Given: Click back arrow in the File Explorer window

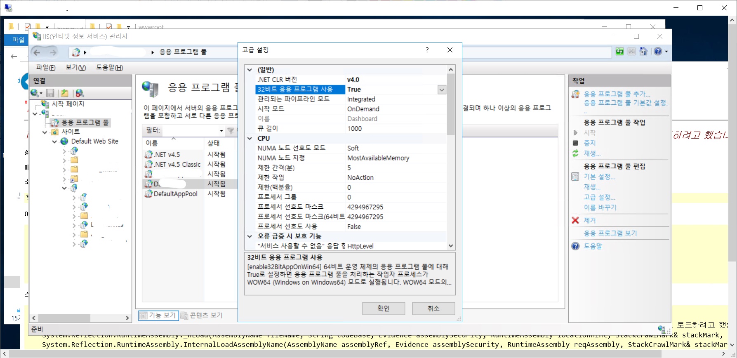Looking at the screenshot, I should [x=14, y=56].
